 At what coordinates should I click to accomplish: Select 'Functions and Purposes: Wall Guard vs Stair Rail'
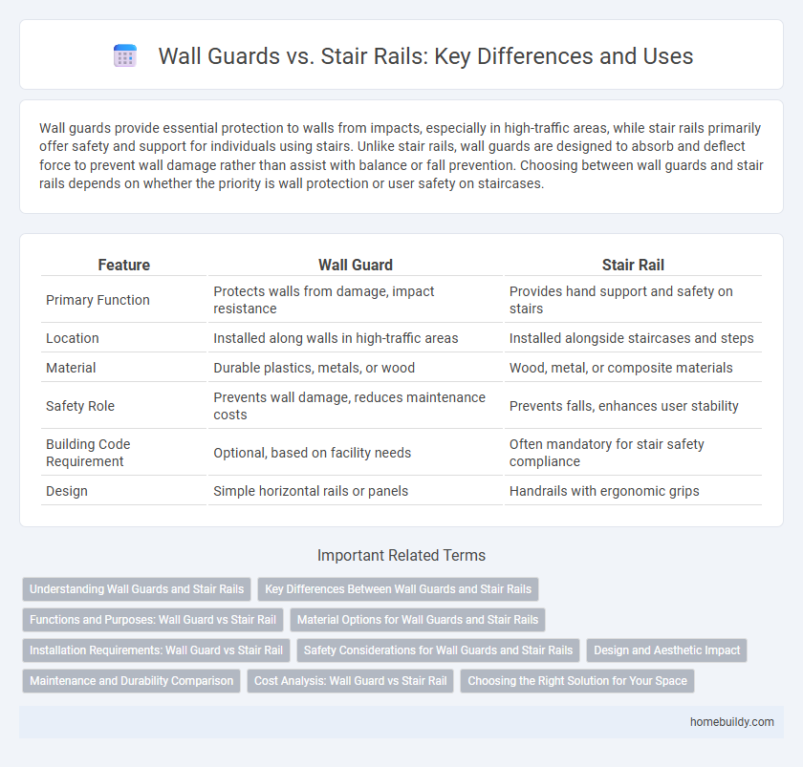click(152, 619)
